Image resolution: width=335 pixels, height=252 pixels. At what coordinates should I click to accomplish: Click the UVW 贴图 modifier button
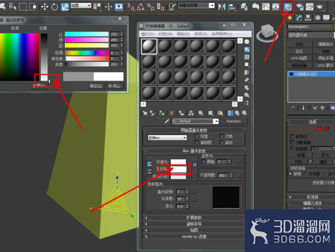coord(299,58)
